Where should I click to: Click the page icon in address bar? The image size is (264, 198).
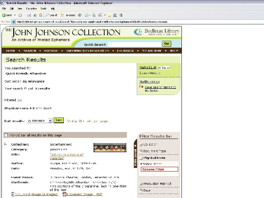point(14,22)
